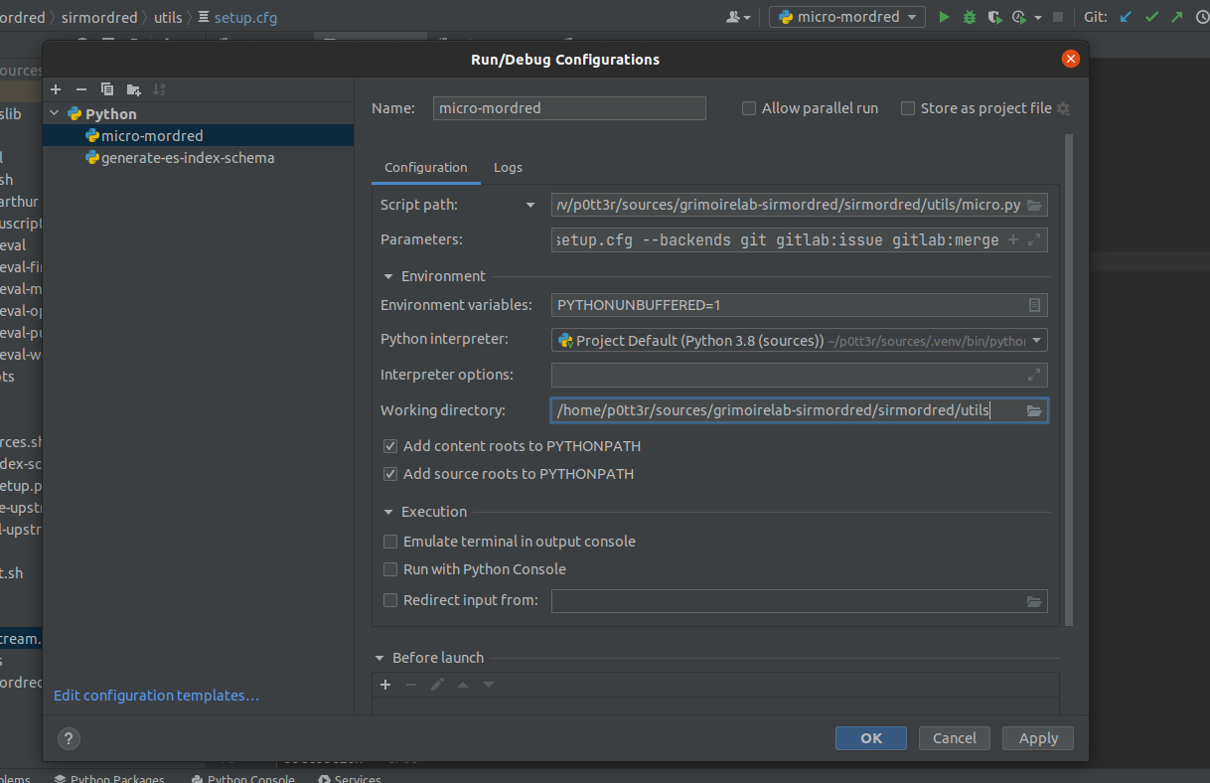
Task: Open profiler options dropdown arrow
Action: pyautogui.click(x=1037, y=18)
